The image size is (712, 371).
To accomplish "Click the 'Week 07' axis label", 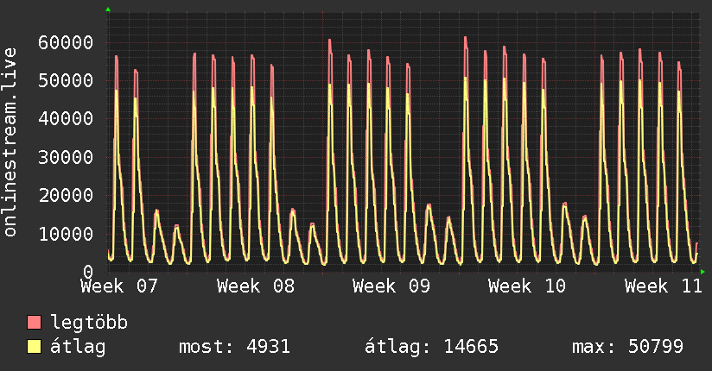I will (119, 286).
